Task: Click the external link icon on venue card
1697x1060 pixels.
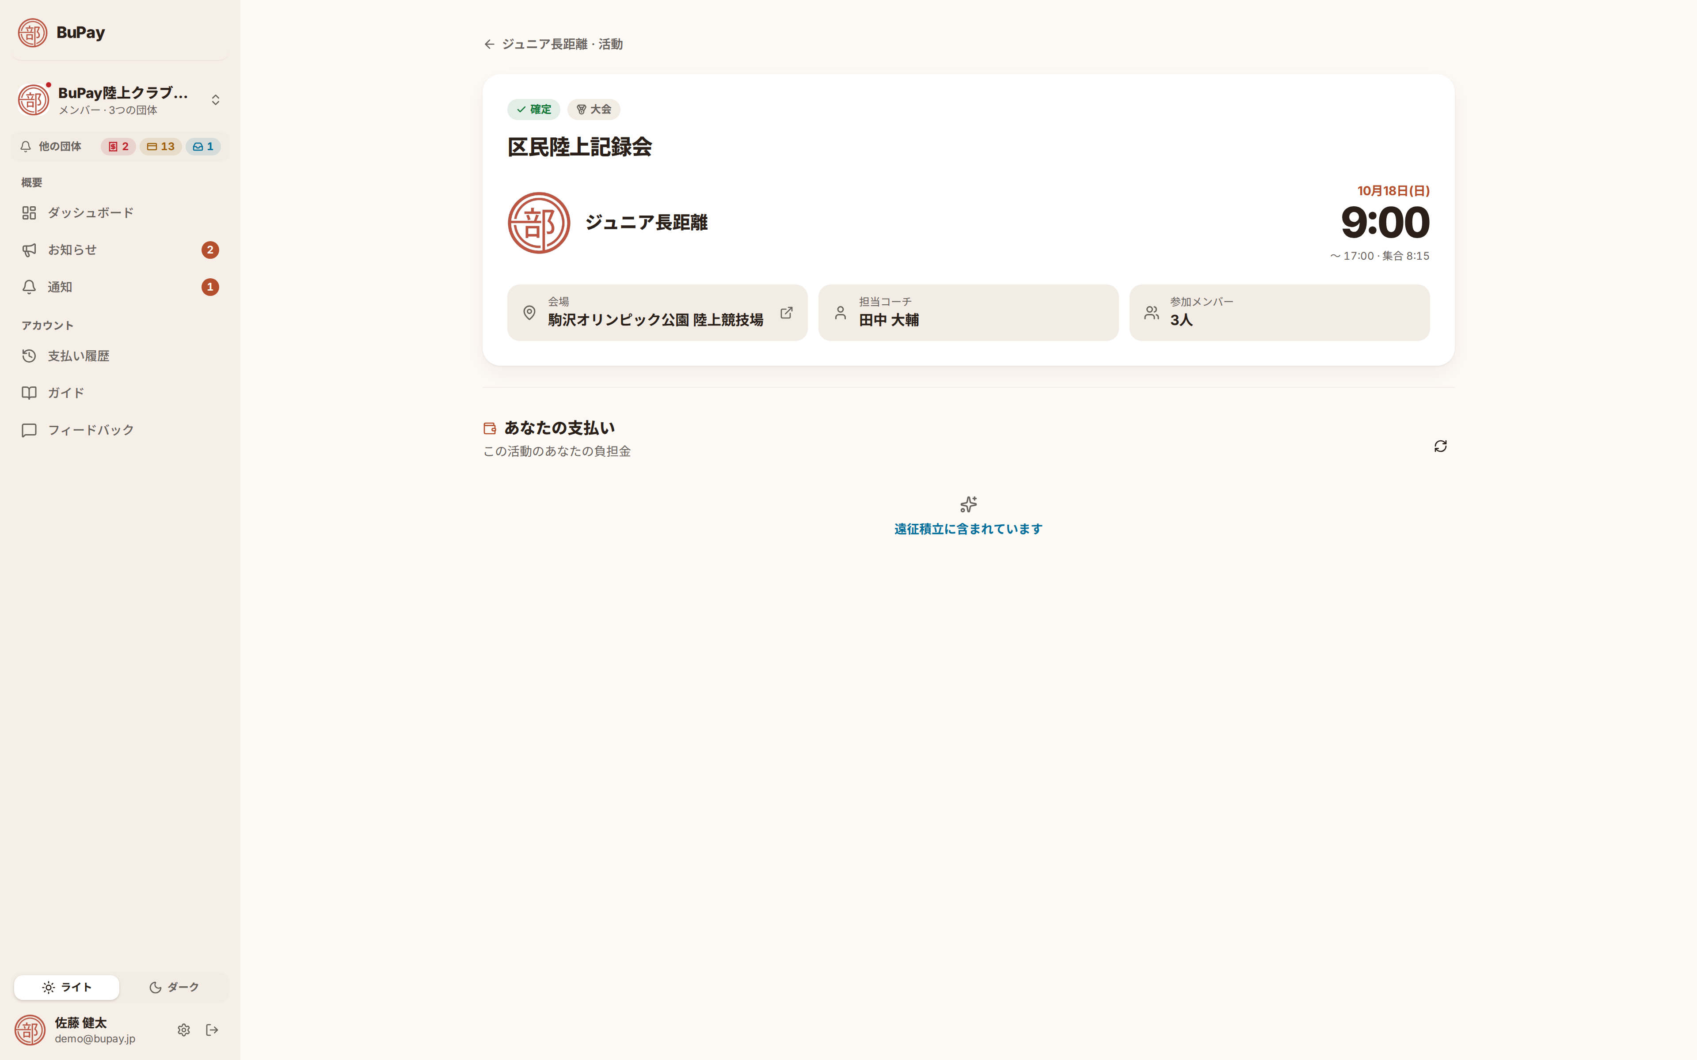Action: point(787,313)
